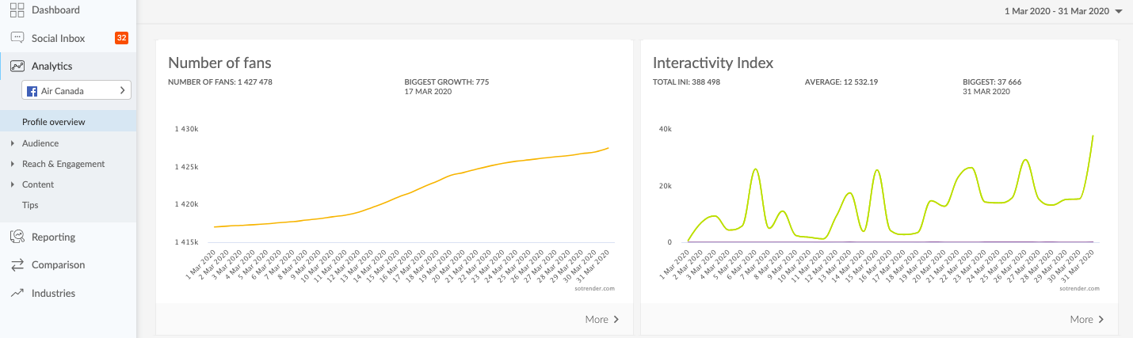Screen dimensions: 1133x338
Task: Expand the Reach & Engagement section
Action: [63, 164]
